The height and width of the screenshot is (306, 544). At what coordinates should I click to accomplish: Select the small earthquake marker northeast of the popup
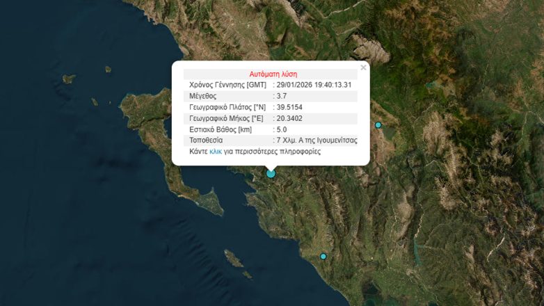tap(378, 125)
